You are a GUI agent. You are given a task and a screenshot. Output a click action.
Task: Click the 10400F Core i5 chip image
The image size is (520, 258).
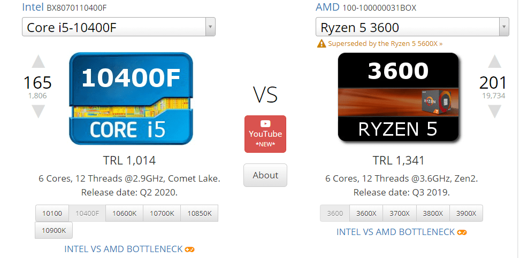131,98
